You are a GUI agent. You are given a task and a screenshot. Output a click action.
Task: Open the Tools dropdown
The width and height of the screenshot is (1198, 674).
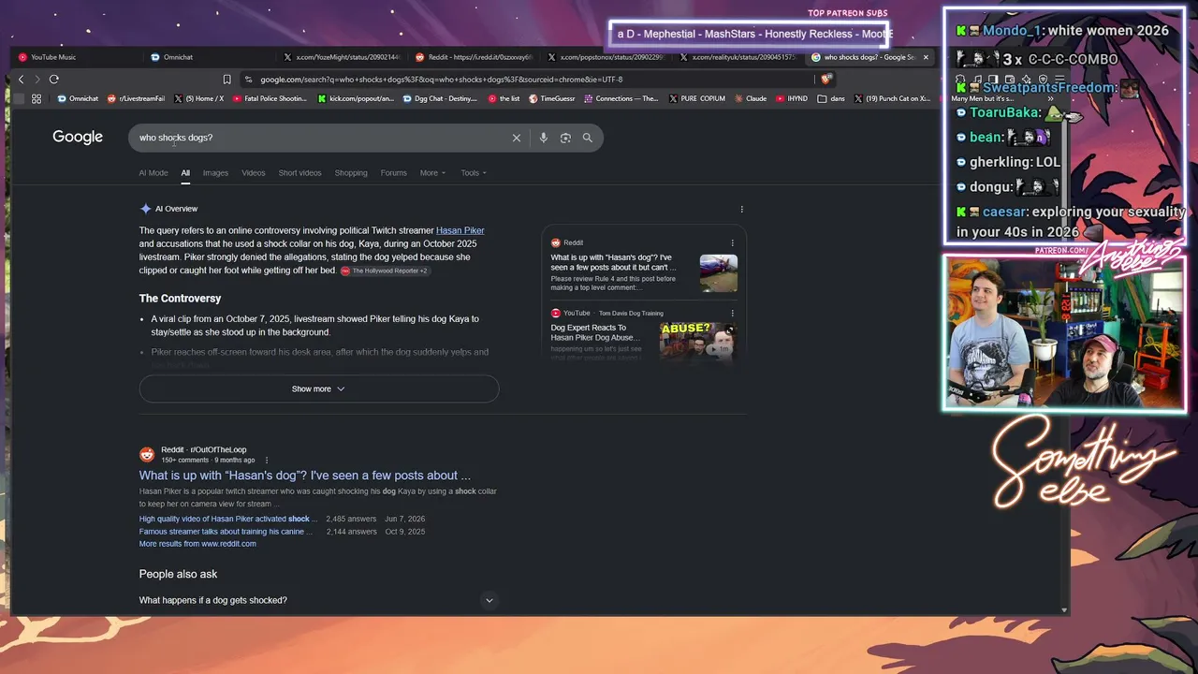(474, 173)
